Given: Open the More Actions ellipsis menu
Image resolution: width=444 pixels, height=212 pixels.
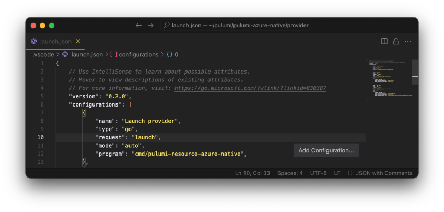Looking at the screenshot, I should tap(408, 41).
